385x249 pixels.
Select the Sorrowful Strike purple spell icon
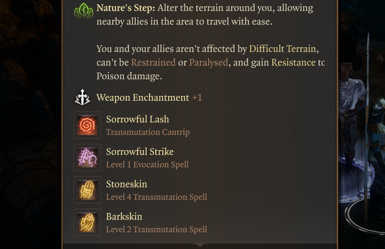(87, 157)
